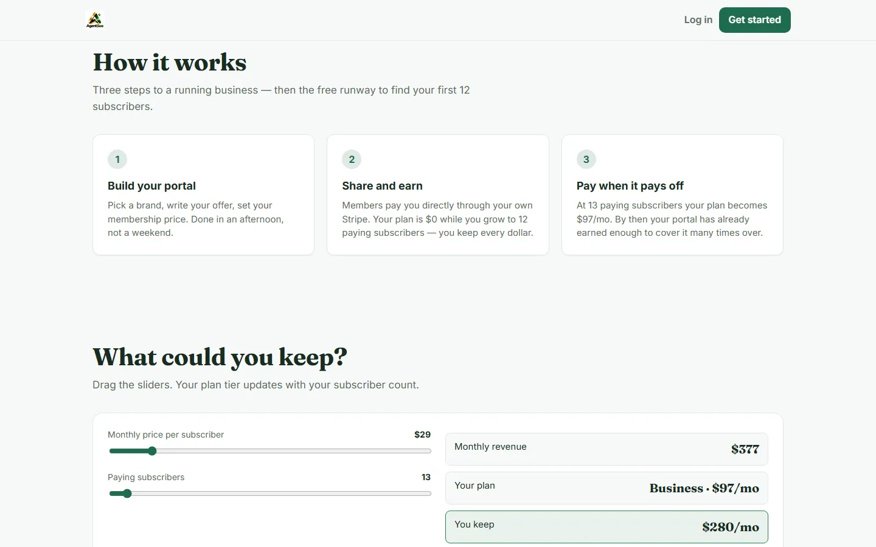Click the Get started button
876x547 pixels.
[x=754, y=20]
